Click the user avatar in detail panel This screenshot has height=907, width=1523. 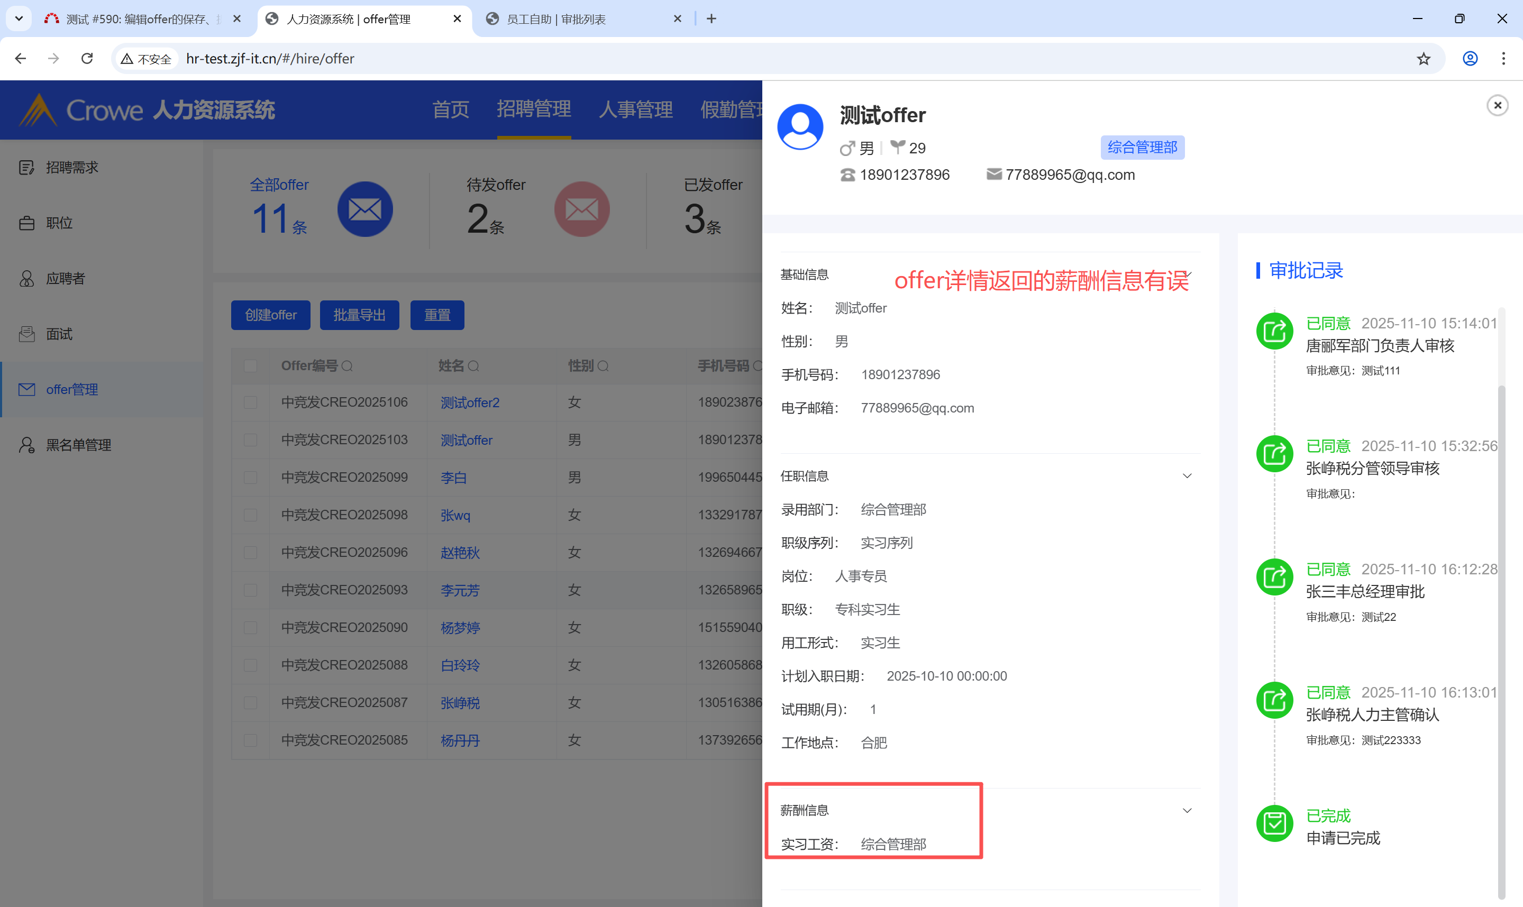click(799, 126)
